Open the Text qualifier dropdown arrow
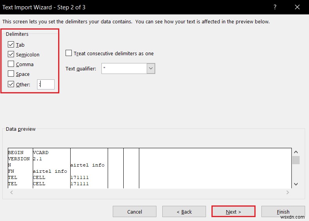 point(151,68)
